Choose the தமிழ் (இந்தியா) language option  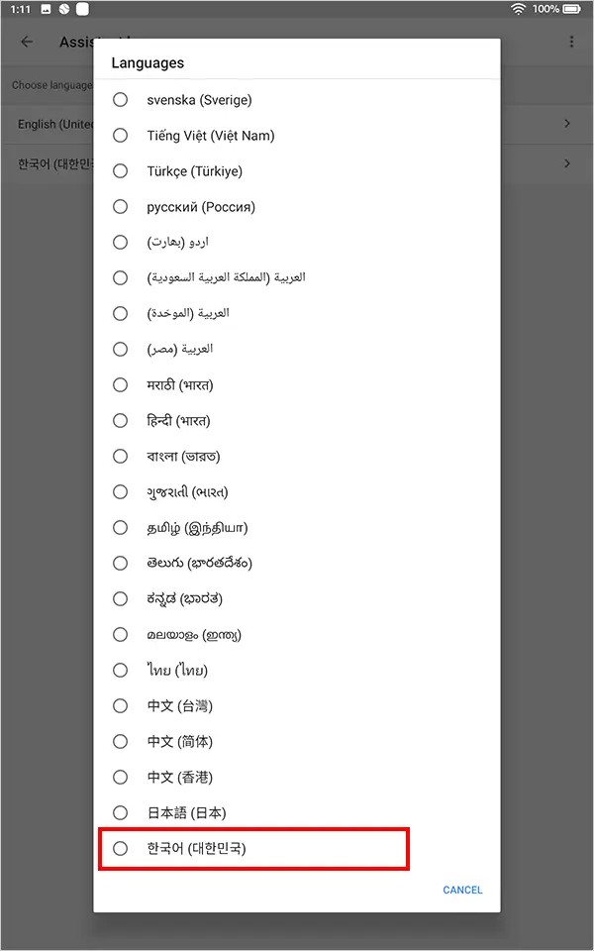point(121,527)
